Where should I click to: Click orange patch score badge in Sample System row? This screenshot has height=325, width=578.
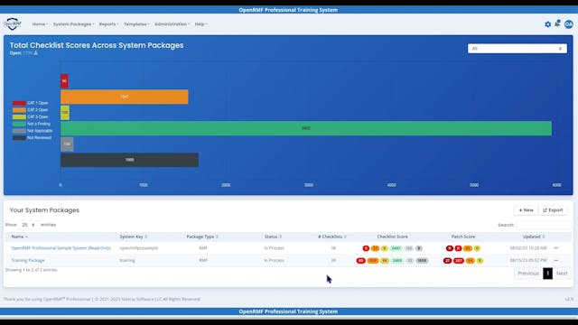coord(468,248)
